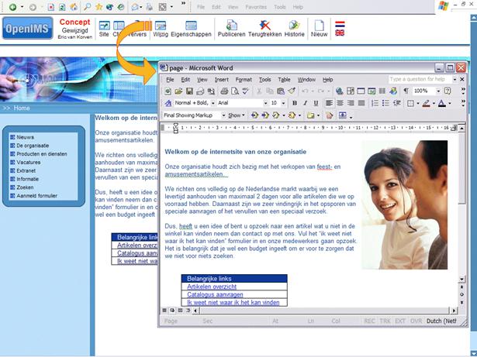Click Word's Open folder icon
The image size is (477, 357).
click(x=178, y=91)
